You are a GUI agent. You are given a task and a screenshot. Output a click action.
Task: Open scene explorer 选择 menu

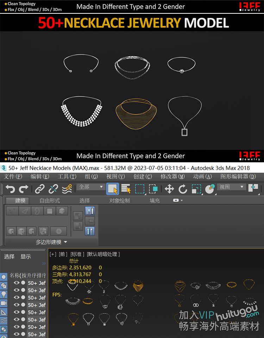[9, 257]
